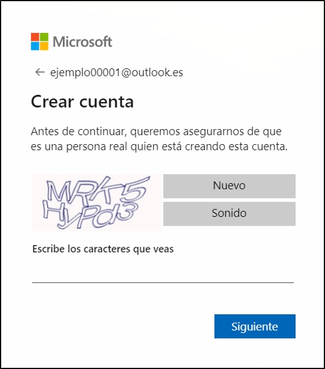Click the 'outlook.es' domain portion of email
325x369 pixels.
(157, 73)
